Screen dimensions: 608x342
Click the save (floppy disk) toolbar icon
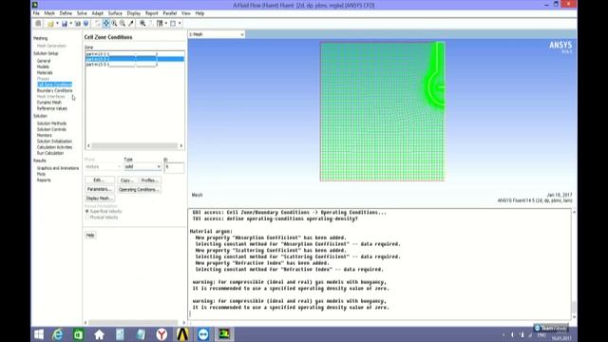(65, 24)
